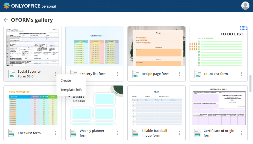This screenshot has height=144, width=253.
Task: Click the DOCXF icon for Social Security Form
Action: click(12, 74)
